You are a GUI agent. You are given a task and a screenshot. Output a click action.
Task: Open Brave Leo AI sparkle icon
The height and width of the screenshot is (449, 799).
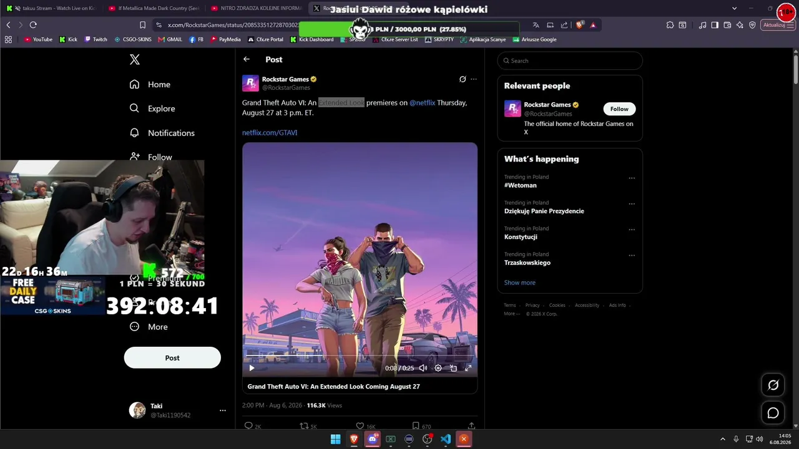pos(740,25)
